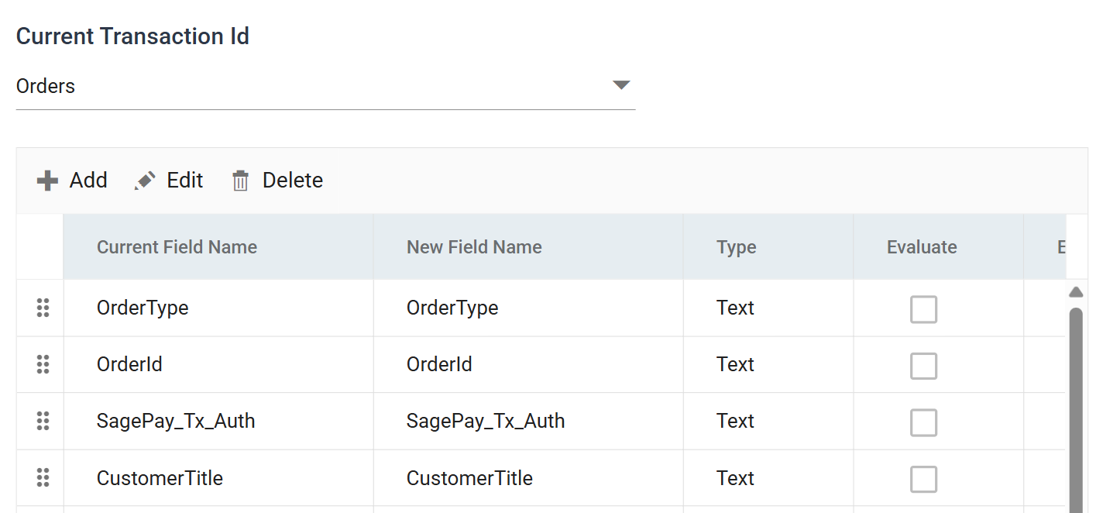
Task: Grab the drag handle of CustomerTitle row
Action: pyautogui.click(x=43, y=478)
